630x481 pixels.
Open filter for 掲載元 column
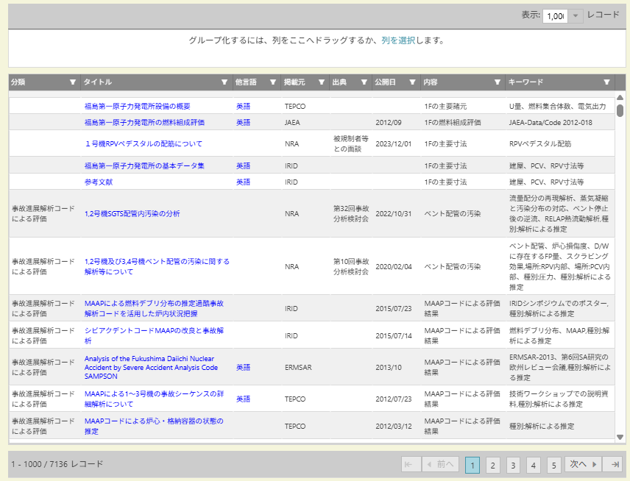322,82
